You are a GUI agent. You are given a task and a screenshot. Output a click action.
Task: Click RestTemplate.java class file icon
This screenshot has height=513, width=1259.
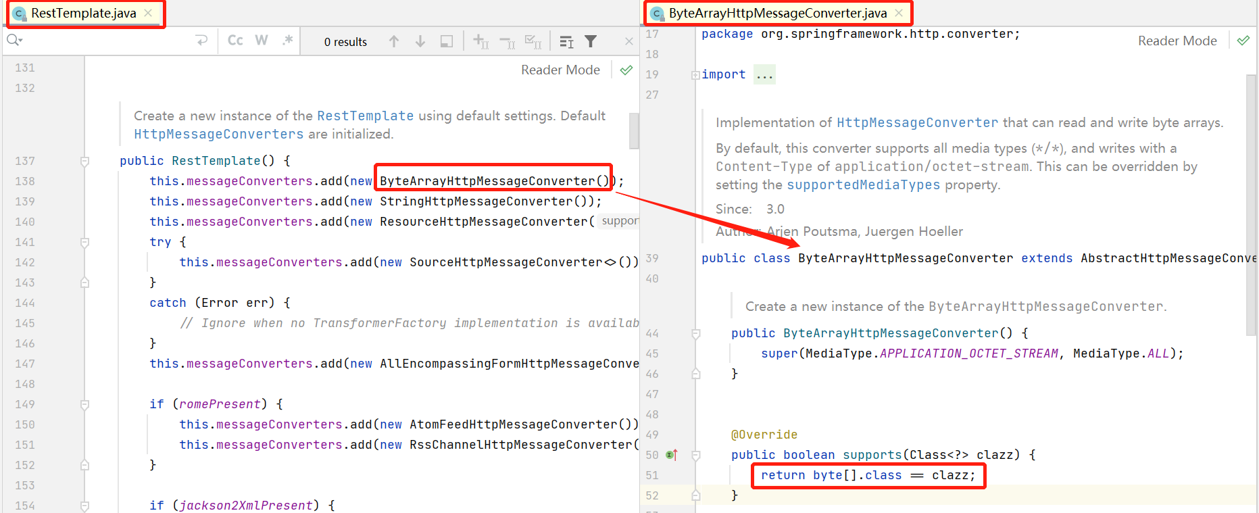(20, 14)
